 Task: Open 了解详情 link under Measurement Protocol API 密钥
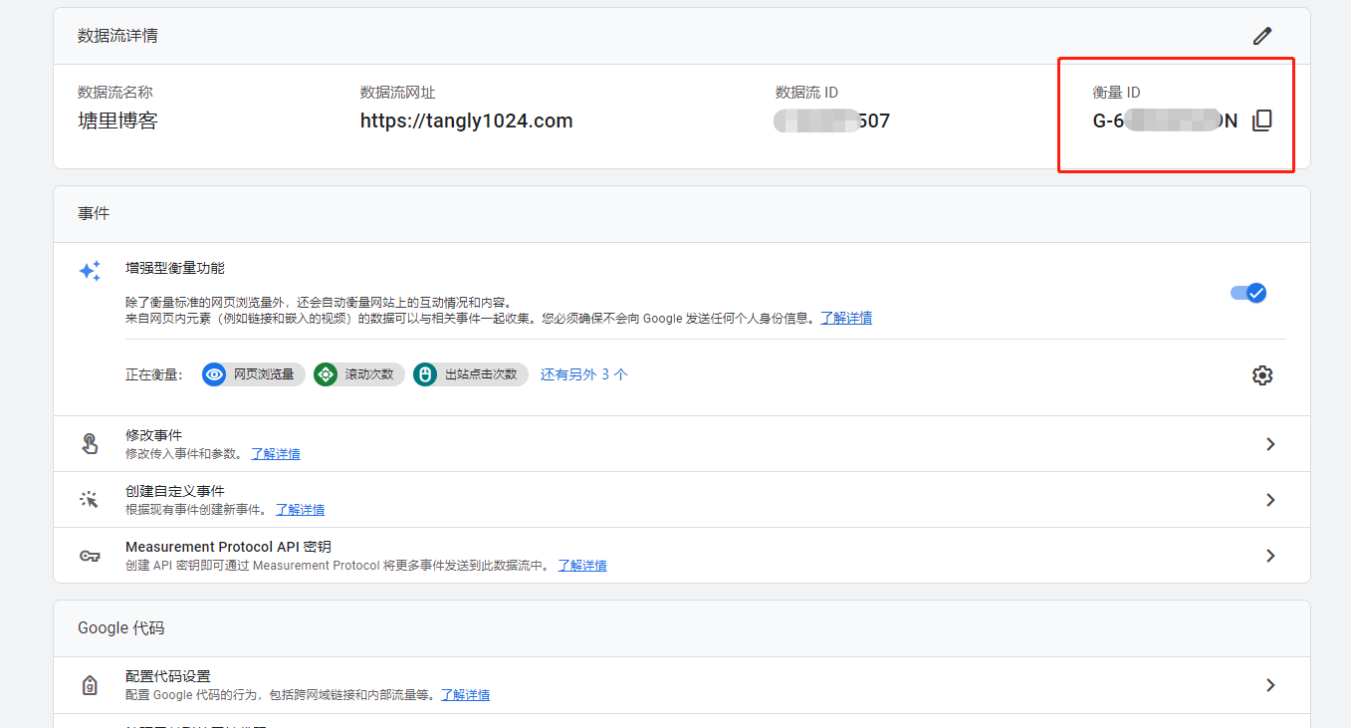pyautogui.click(x=582, y=566)
